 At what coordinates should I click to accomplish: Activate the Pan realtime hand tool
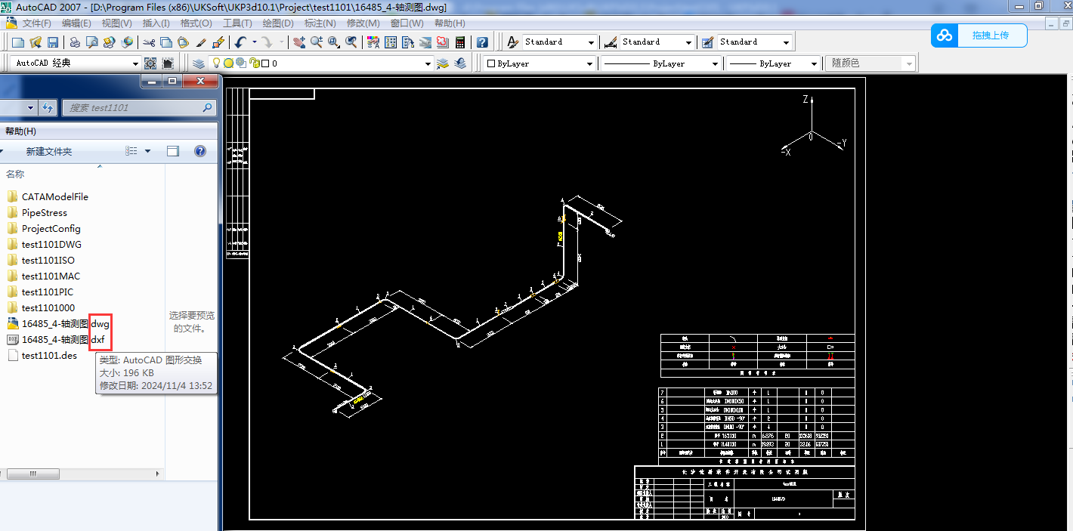click(x=299, y=42)
